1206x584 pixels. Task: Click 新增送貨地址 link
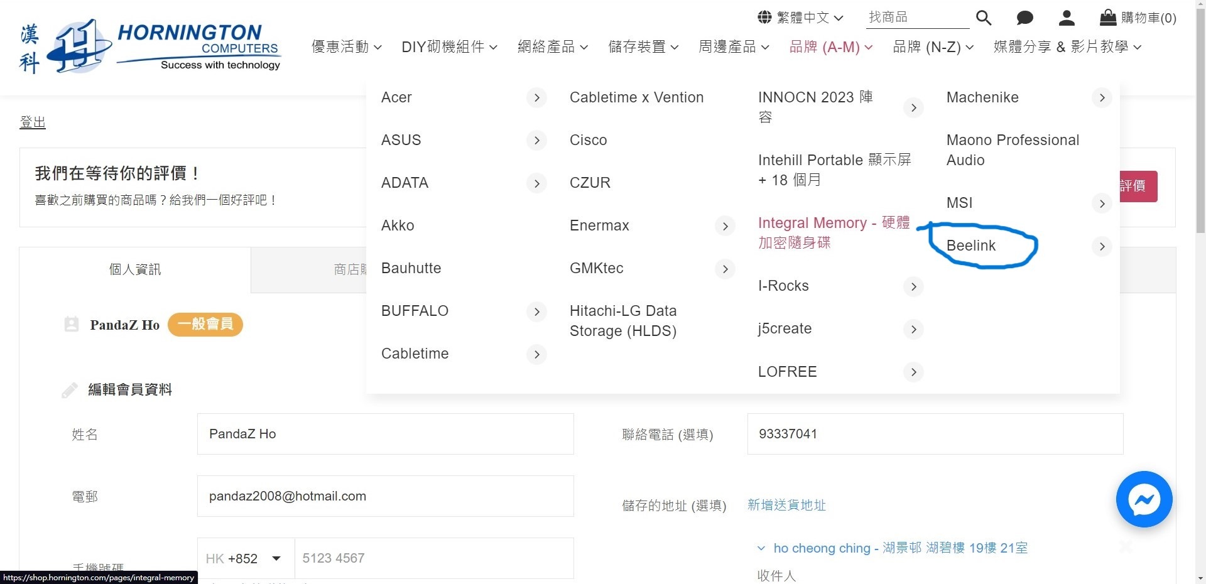tap(786, 505)
